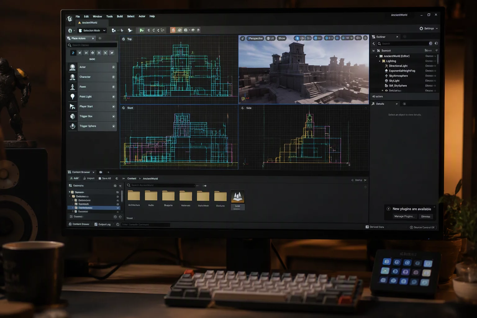The width and height of the screenshot is (477, 318).
Task: Open the Perspective view mode dropdown
Action: pos(255,39)
